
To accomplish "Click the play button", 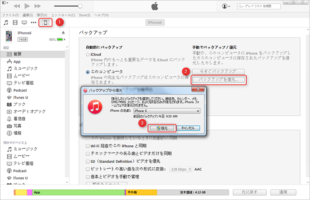I will tap(27, 6).
